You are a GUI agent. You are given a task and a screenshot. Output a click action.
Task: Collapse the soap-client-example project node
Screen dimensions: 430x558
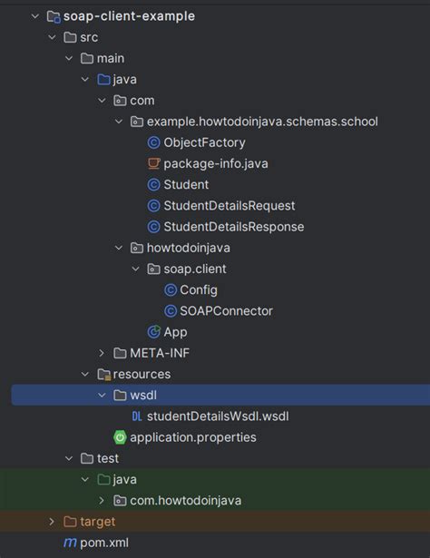click(35, 16)
